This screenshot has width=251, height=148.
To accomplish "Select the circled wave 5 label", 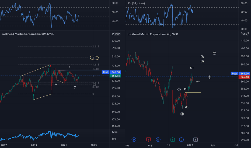I will coord(214,53).
